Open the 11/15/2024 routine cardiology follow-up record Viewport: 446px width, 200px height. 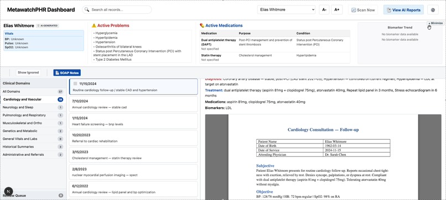pos(133,87)
